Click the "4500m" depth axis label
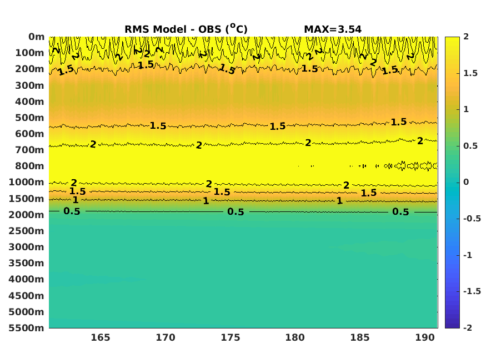This screenshot has height=364, width=486. coord(26,296)
